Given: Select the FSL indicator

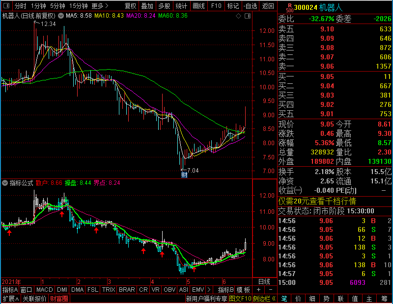Looking at the screenshot, I should point(93,290).
